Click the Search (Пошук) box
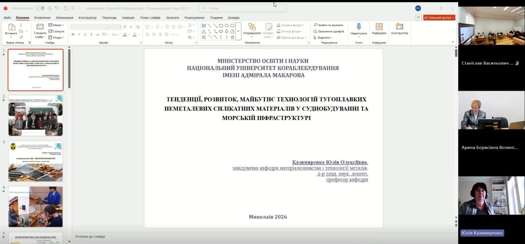Viewport: 525px width, 244px height. [x=243, y=8]
